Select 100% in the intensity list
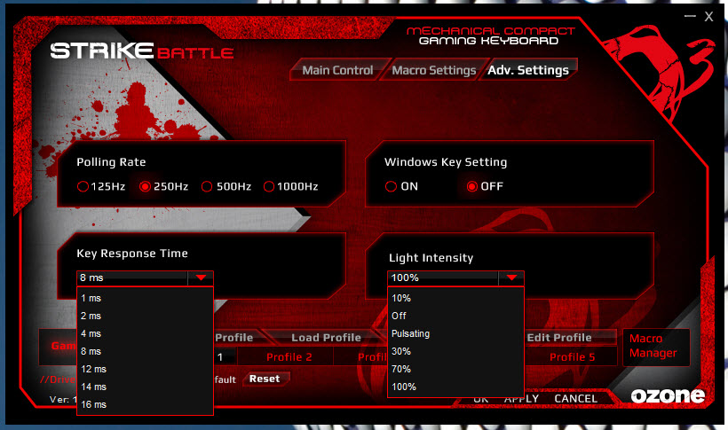 coord(456,387)
